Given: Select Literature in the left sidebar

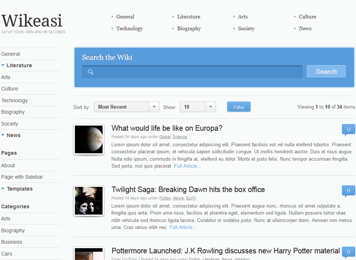Looking at the screenshot, I should [19, 65].
